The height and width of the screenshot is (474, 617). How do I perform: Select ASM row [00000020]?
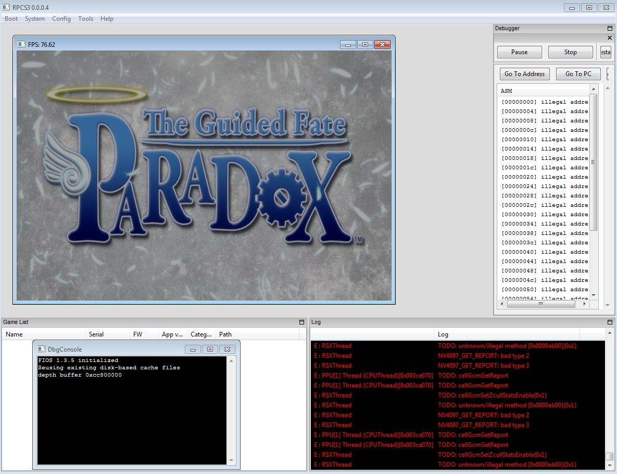545,177
